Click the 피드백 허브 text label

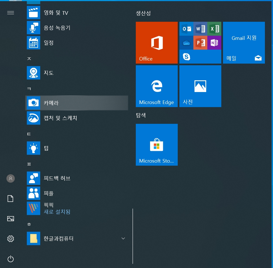pos(57,178)
